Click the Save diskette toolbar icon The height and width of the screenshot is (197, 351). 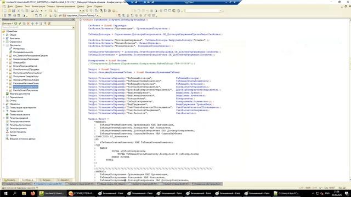coord(13,11)
